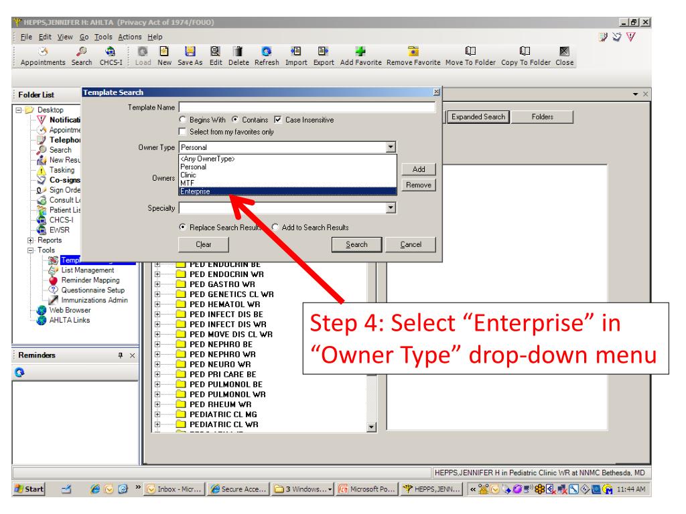Click the refresh icon in Reminders panel

[19, 372]
